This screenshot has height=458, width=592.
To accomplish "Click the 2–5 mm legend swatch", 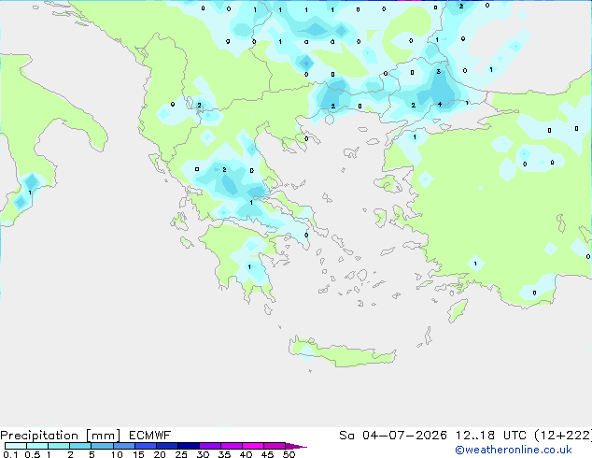I will (80, 446).
